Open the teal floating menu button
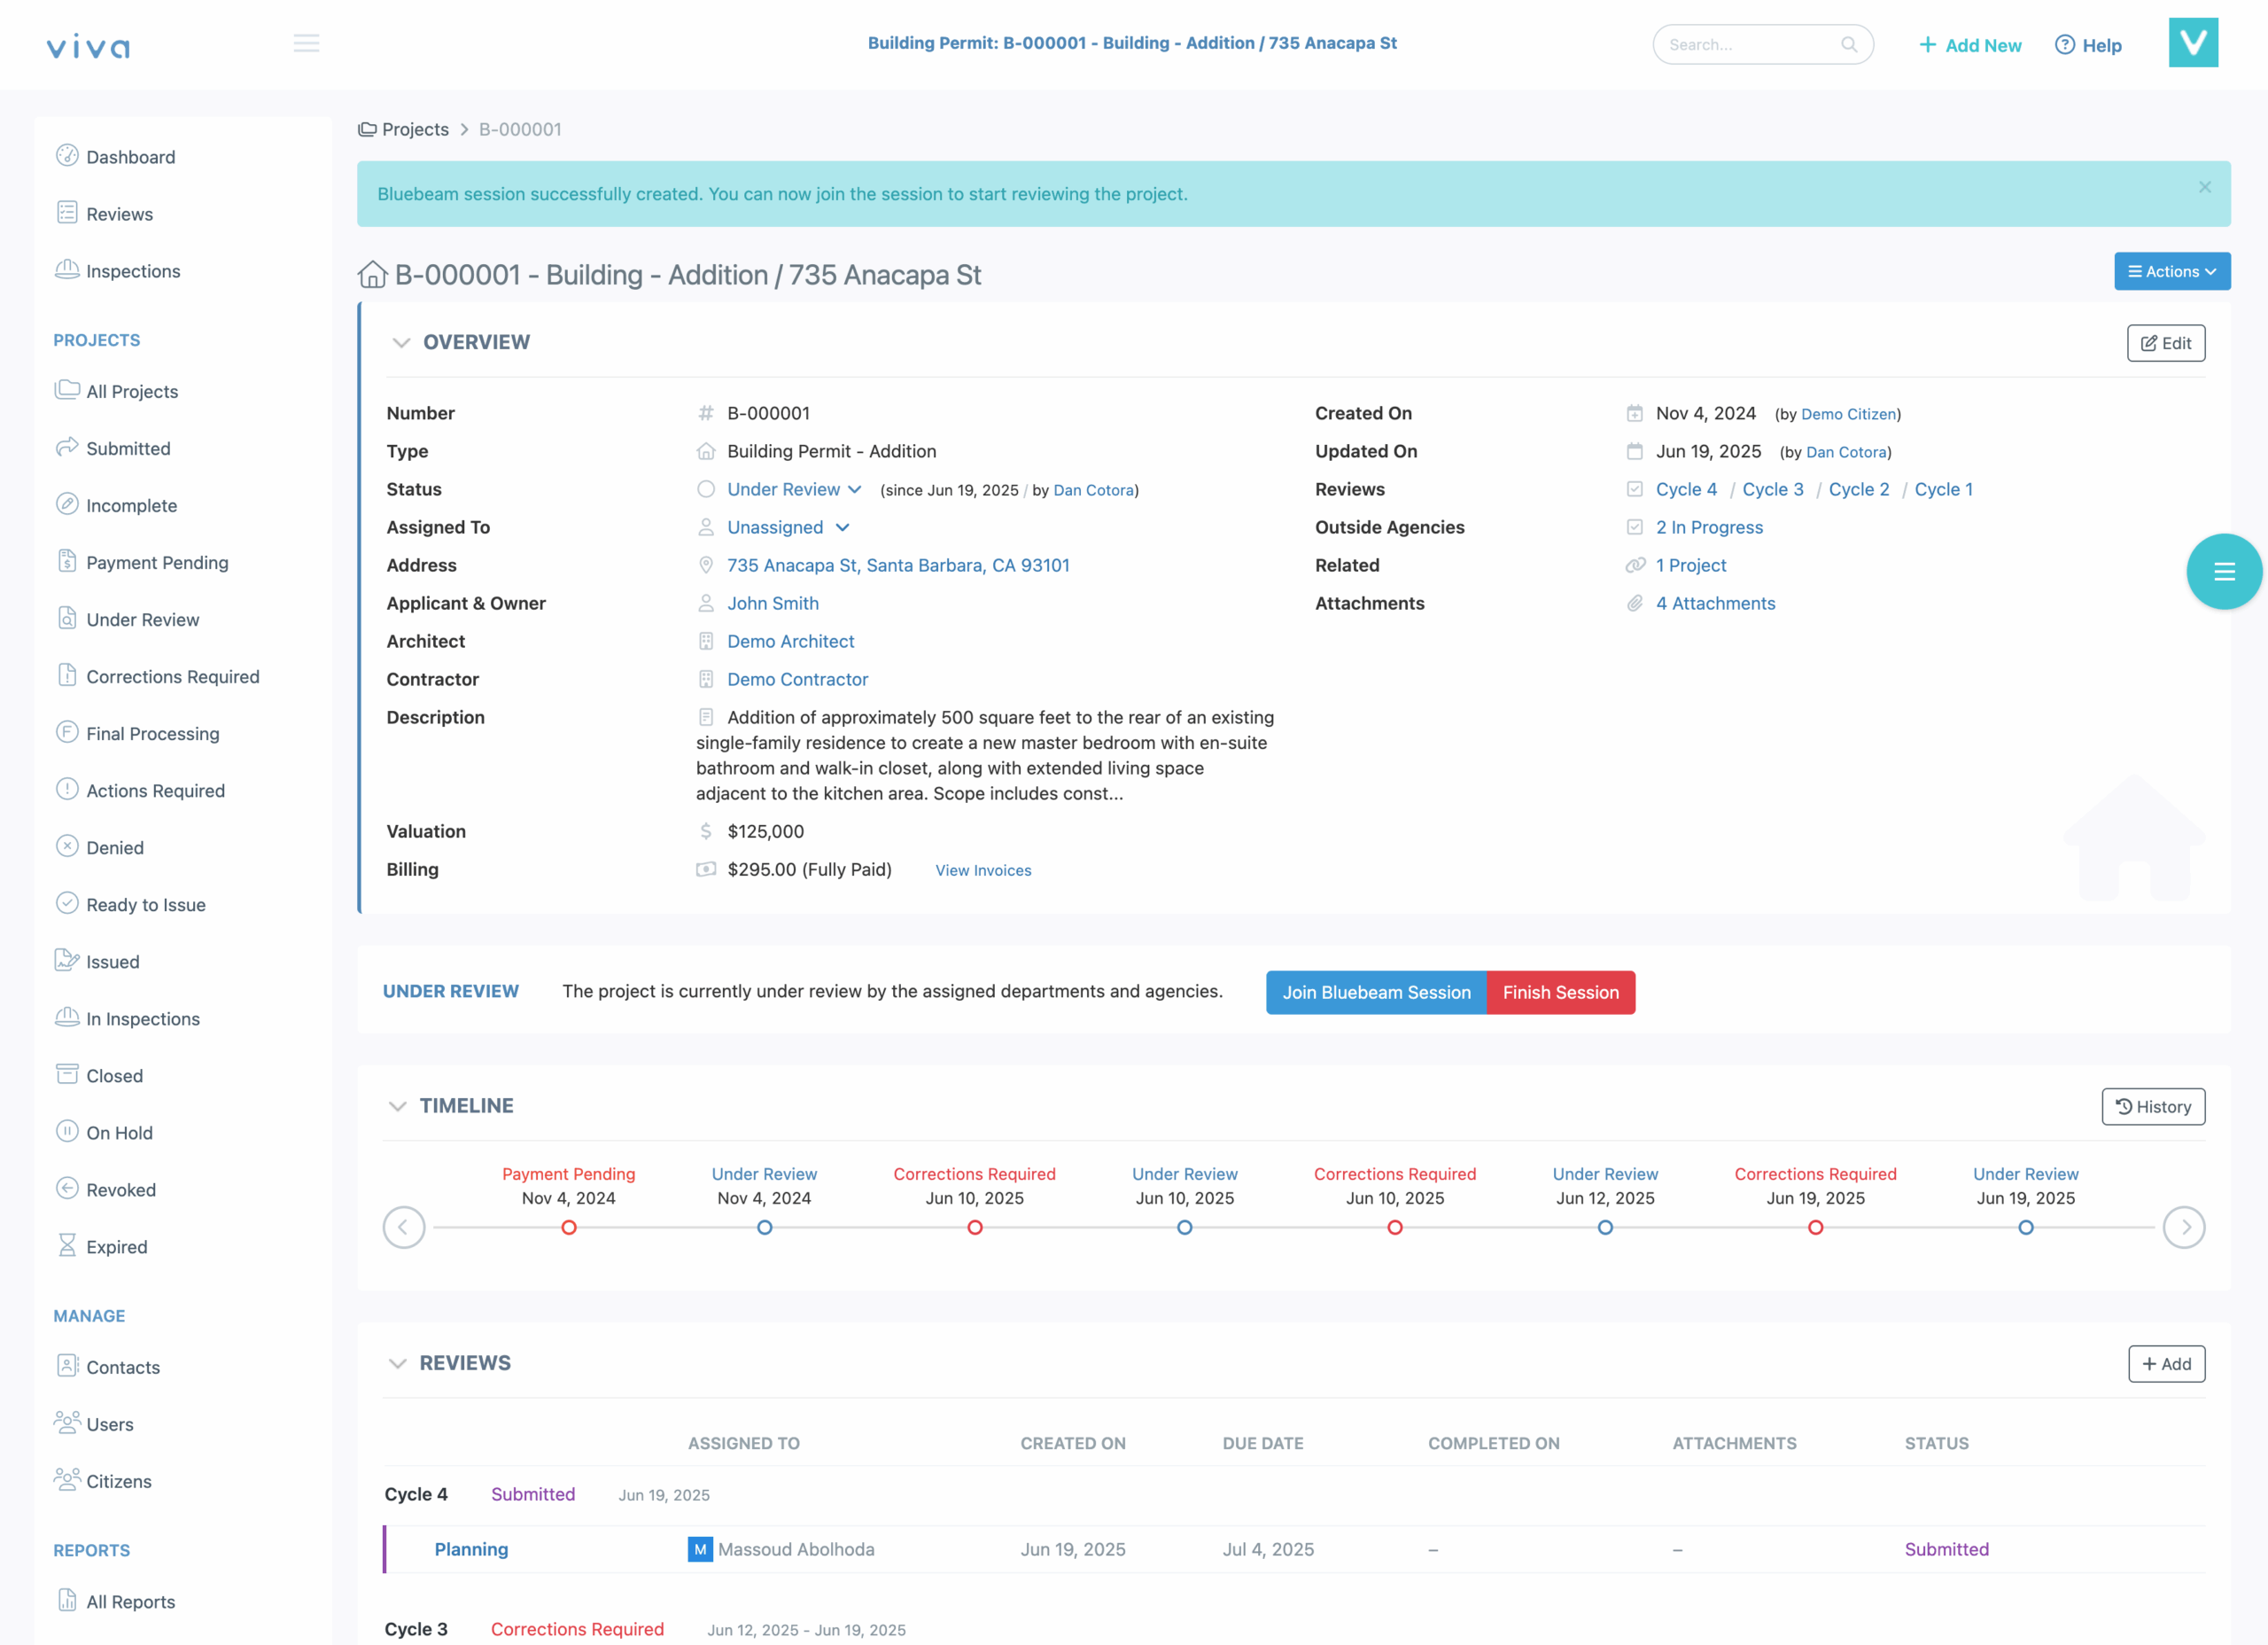The image size is (2268, 1645). [2223, 572]
